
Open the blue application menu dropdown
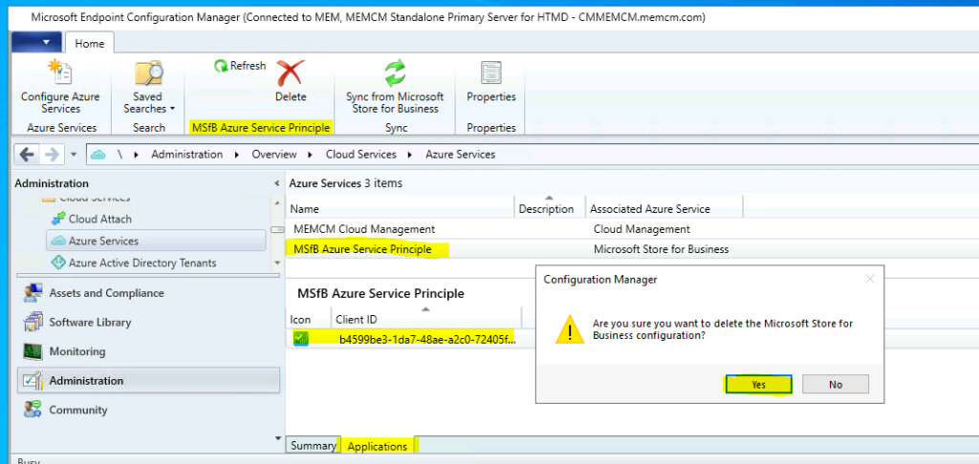tap(36, 42)
